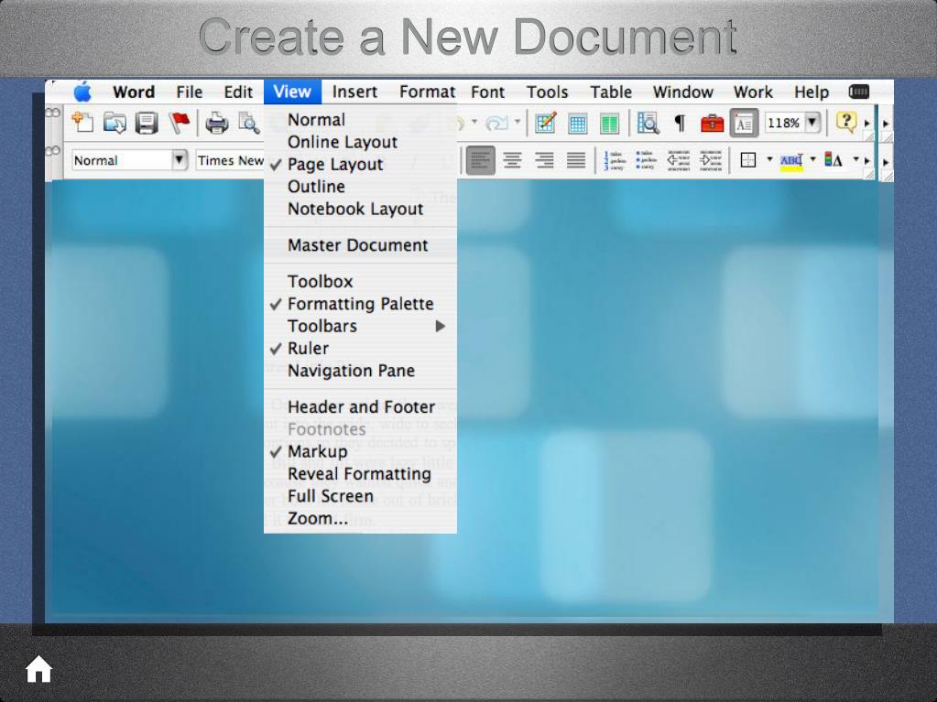Screen dimensions: 937x702
Task: Click the Redo arrow icon
Action: point(496,123)
